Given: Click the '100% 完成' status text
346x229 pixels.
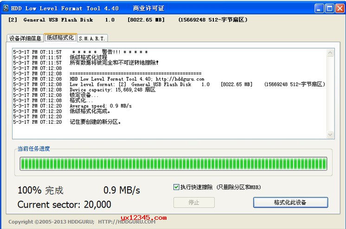Looking at the screenshot, I should (41, 190).
